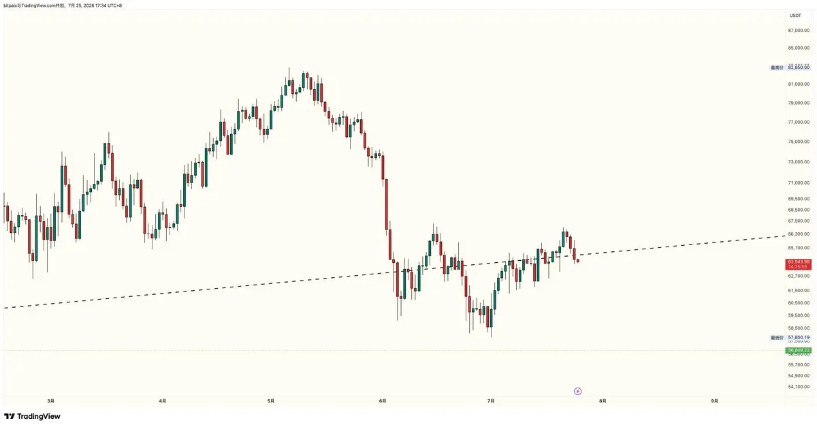Image resolution: width=817 pixels, height=427 pixels.
Task: Click the 71,000.00 price scale tick
Action: click(799, 183)
